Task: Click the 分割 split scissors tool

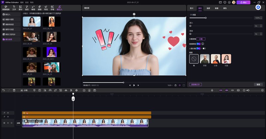Action: click(24, 90)
